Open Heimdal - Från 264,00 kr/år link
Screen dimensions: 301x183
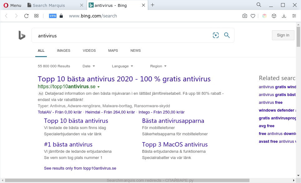[110, 112]
